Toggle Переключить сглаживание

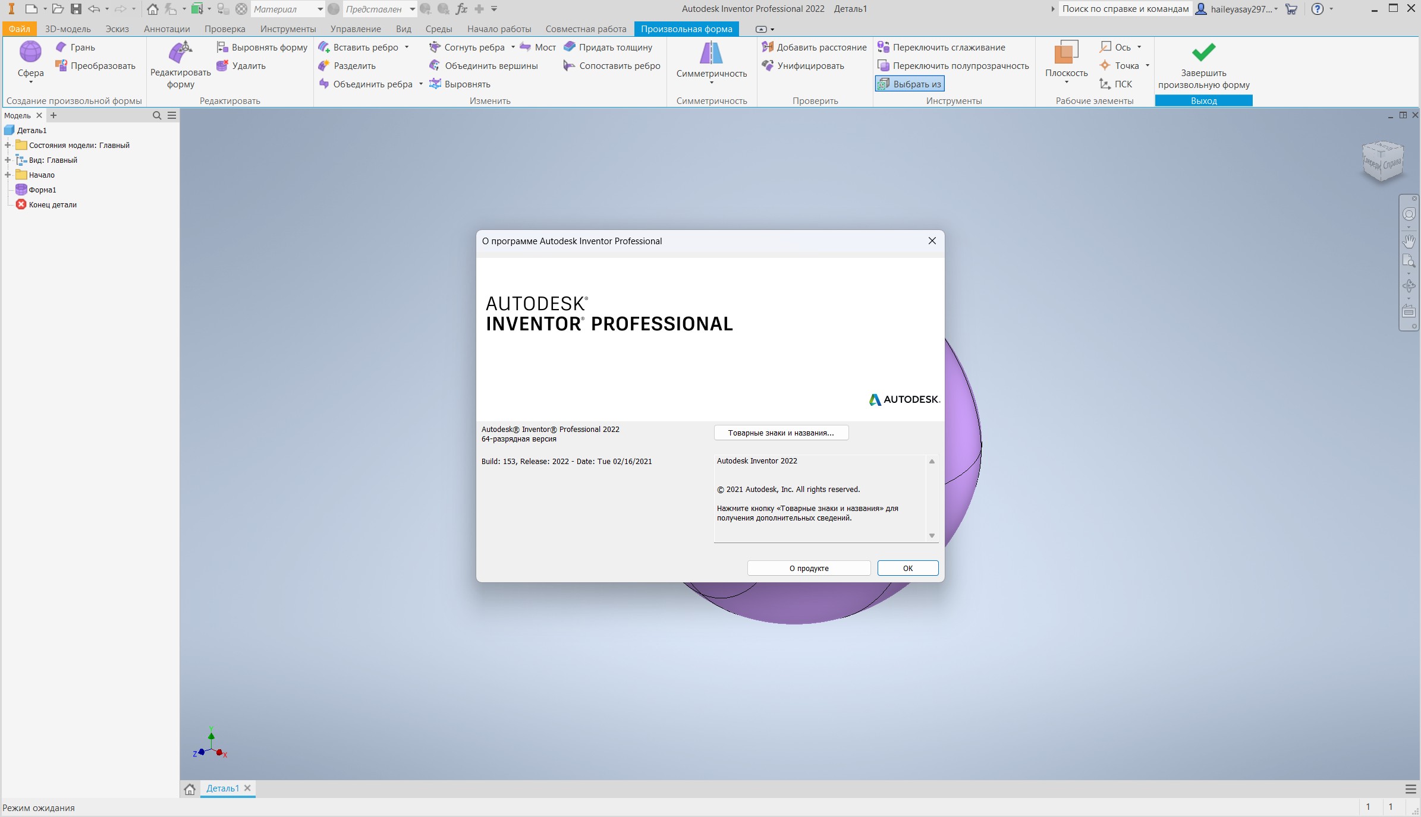(x=942, y=47)
